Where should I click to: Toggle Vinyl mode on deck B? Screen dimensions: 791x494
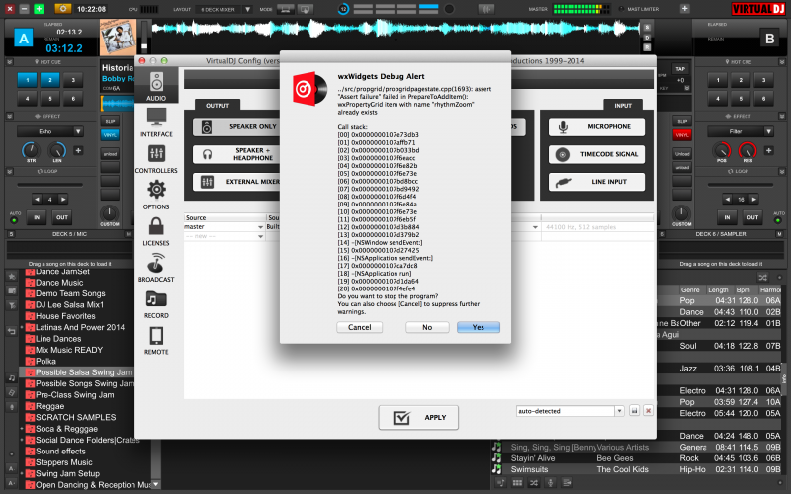pos(681,135)
